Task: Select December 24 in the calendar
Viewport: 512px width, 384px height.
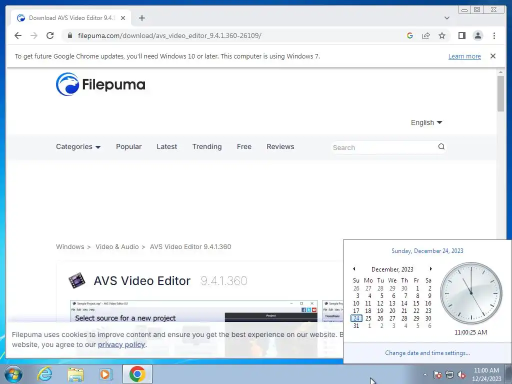Action: (356, 318)
